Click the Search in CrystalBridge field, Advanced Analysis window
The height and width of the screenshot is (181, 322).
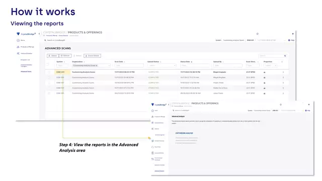pos(181,111)
